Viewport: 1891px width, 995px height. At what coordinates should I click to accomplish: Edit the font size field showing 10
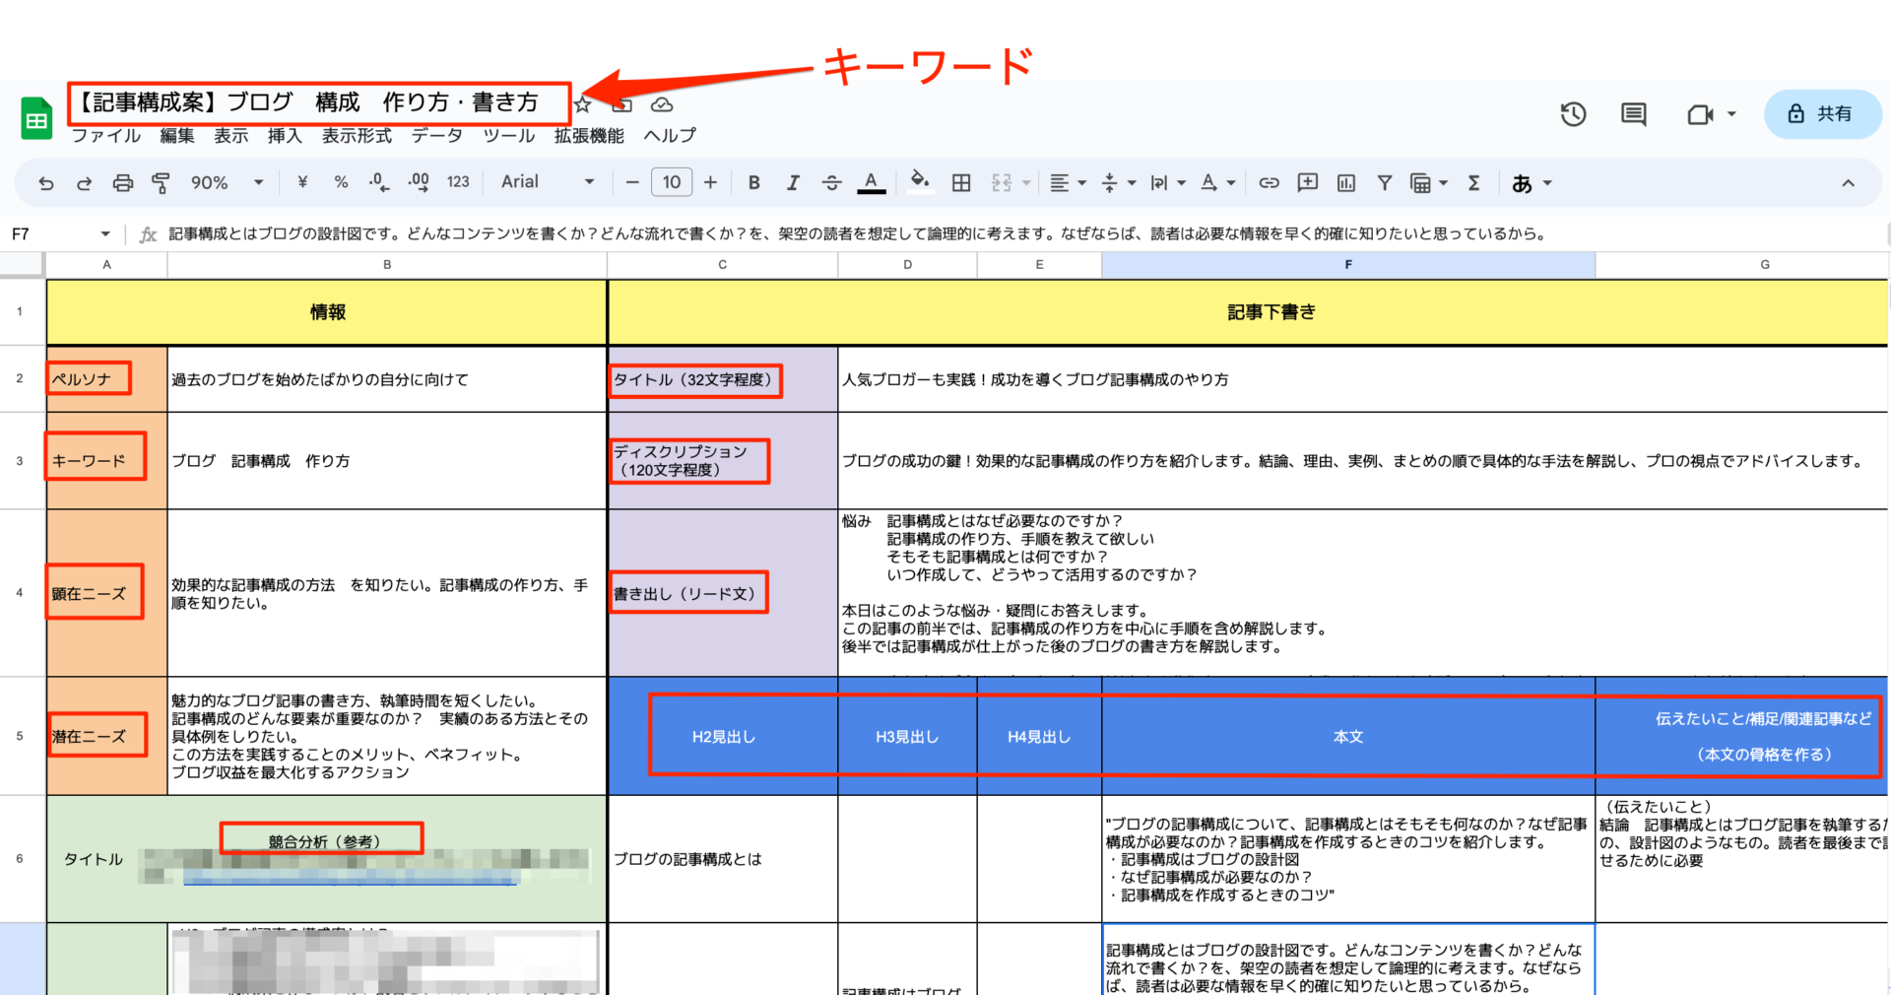(672, 182)
